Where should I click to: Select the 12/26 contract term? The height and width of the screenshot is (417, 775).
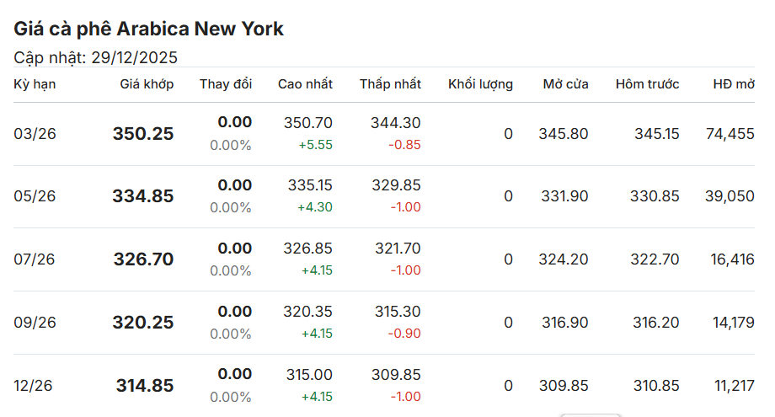coord(33,386)
